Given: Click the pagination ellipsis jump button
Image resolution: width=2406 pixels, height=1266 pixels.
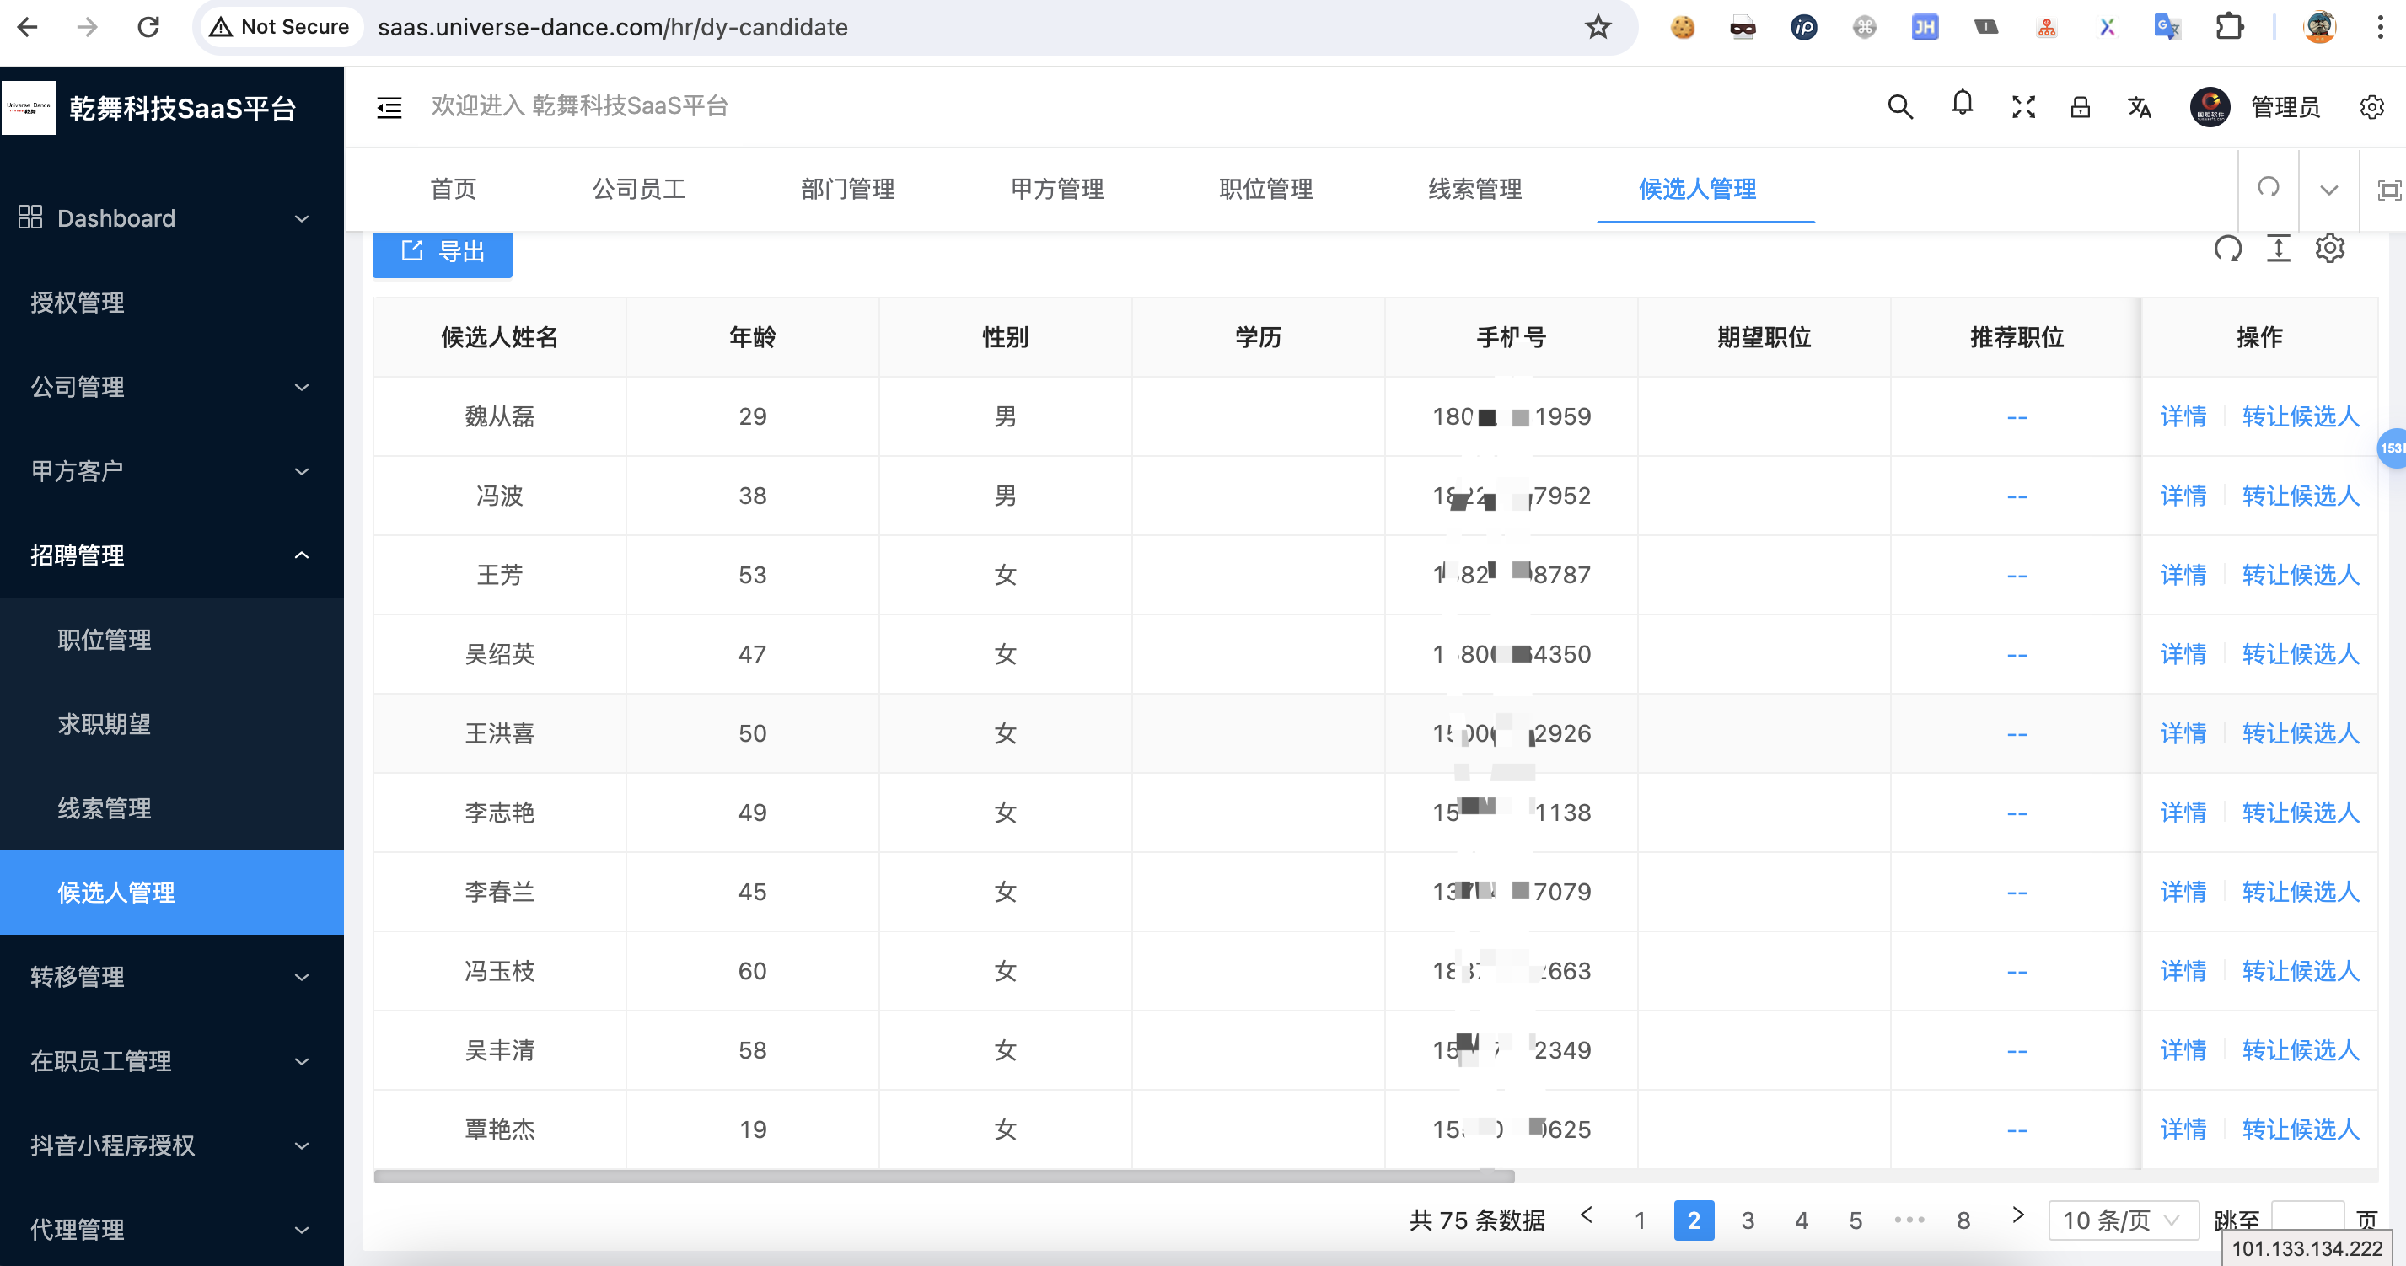Looking at the screenshot, I should tap(1909, 1220).
